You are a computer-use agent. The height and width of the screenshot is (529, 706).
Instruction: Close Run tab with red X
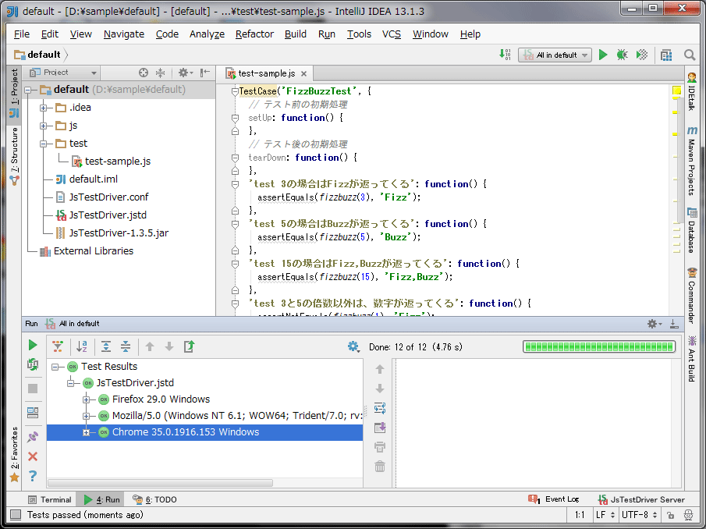click(33, 456)
